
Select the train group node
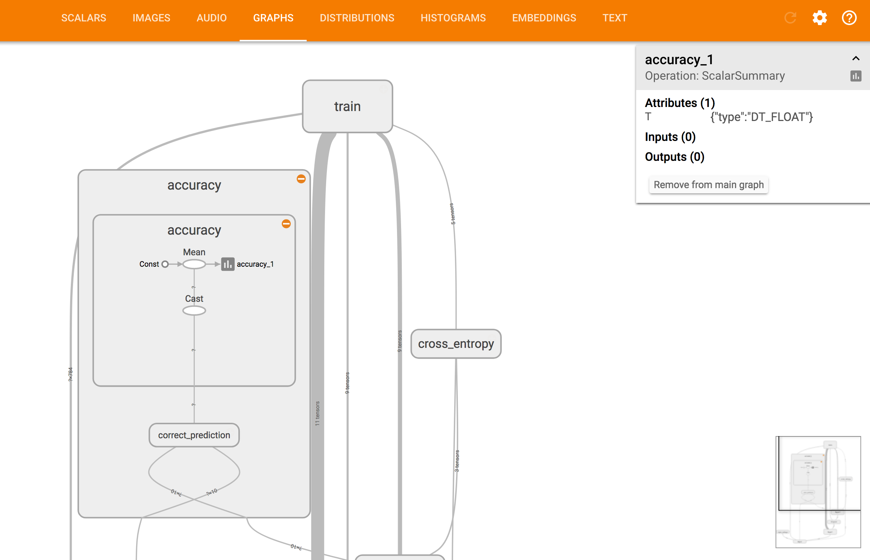(347, 106)
